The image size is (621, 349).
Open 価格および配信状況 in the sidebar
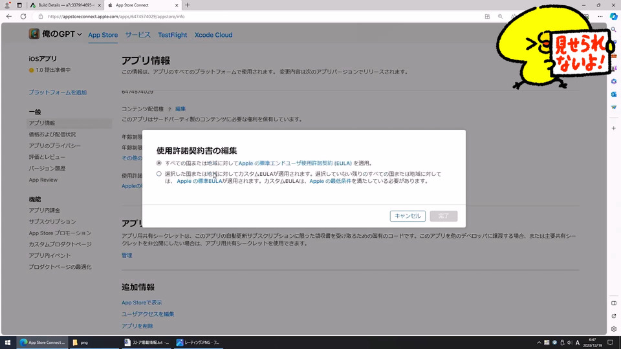pyautogui.click(x=52, y=134)
